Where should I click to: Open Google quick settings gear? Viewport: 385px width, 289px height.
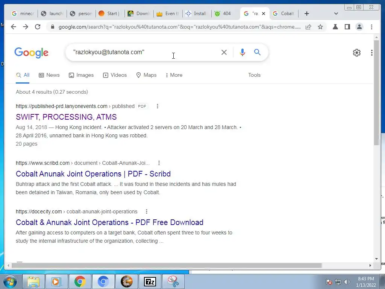tap(356, 53)
